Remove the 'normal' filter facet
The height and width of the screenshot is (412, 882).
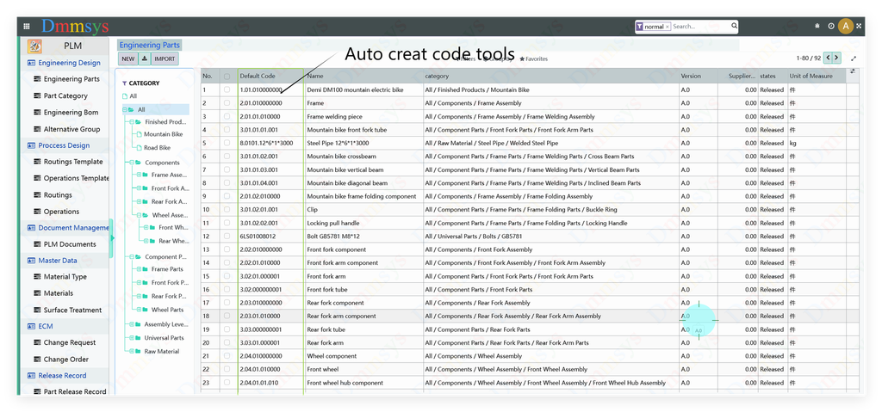coord(668,27)
